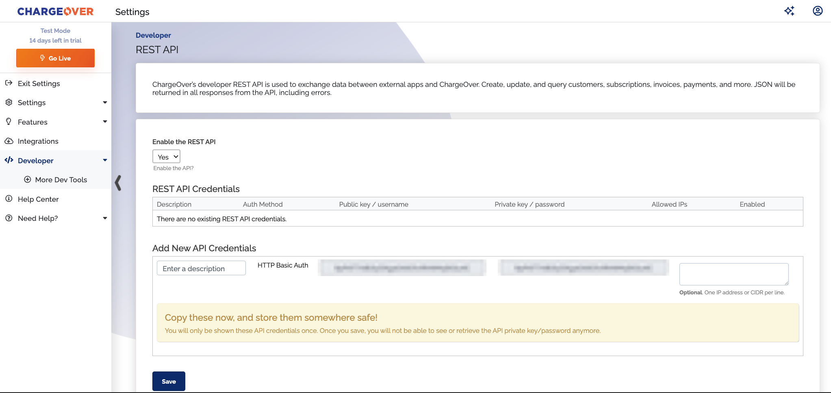Collapse the sidebar using the chevron handle
The width and height of the screenshot is (831, 393).
[x=118, y=183]
